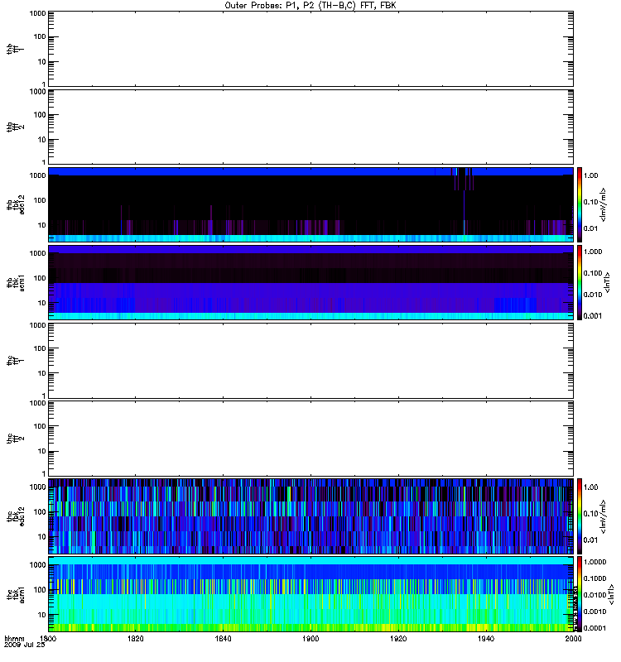Click the "thc fff 1" y-axis panel label

pos(16,361)
